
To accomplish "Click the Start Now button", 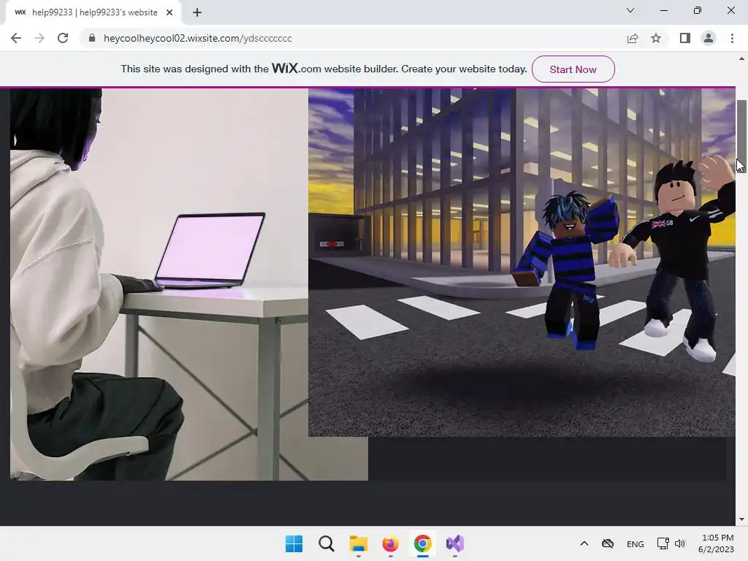I will coord(573,69).
